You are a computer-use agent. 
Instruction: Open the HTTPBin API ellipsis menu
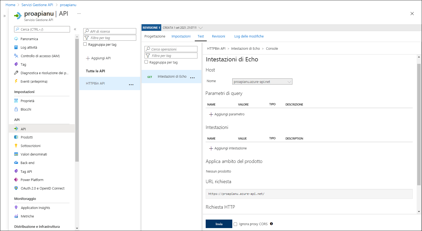[131, 85]
